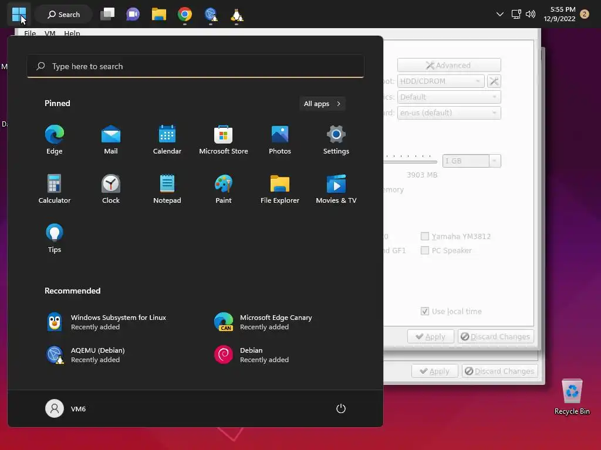Open the Help menu in AQEMU window

72,33
